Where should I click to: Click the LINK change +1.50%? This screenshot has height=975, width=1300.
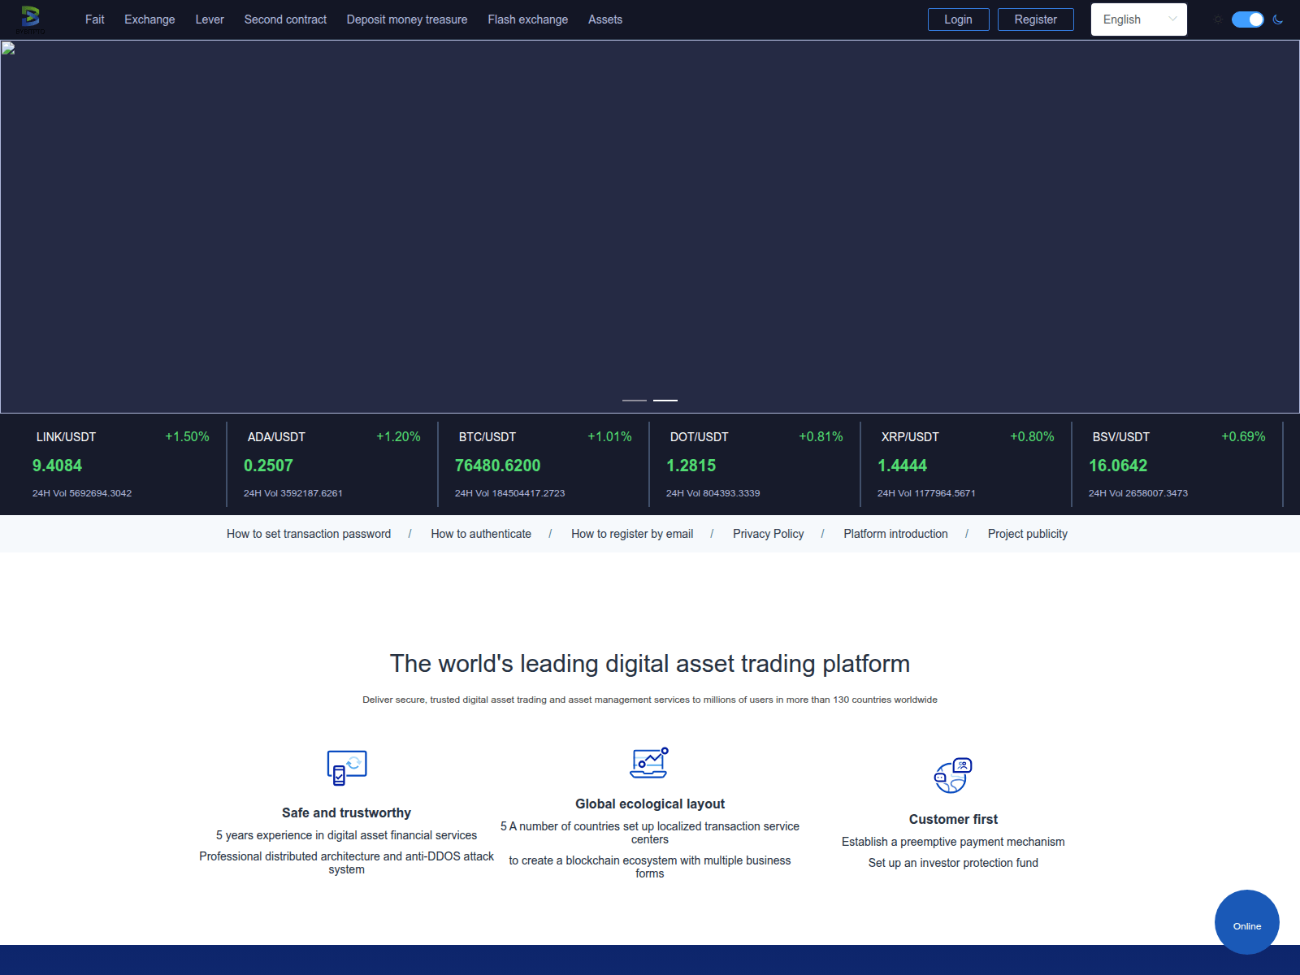(x=187, y=437)
